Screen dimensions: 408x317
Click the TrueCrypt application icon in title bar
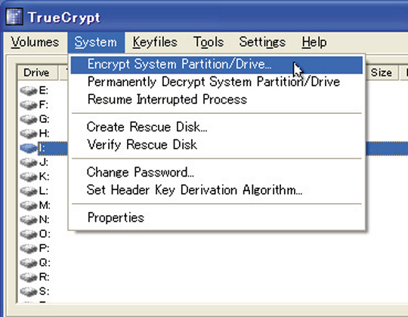pyautogui.click(x=14, y=17)
